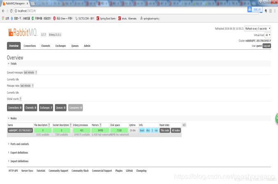Click Queues: 0 count button

61,108
